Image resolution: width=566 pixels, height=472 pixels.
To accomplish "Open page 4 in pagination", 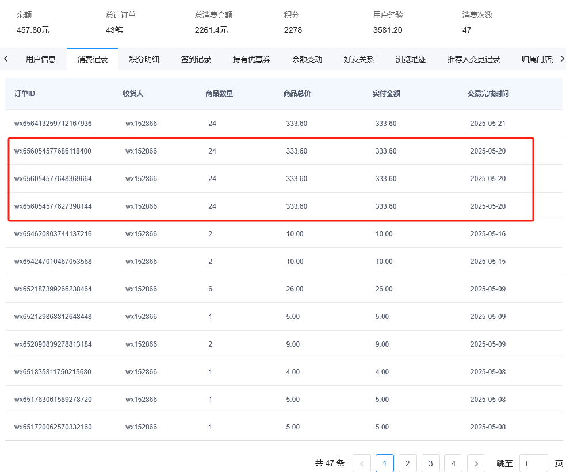I will (x=453, y=463).
